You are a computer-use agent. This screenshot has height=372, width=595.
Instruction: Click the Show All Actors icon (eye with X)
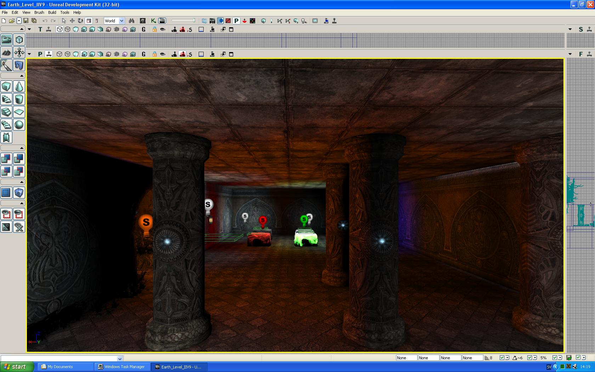pos(19,227)
